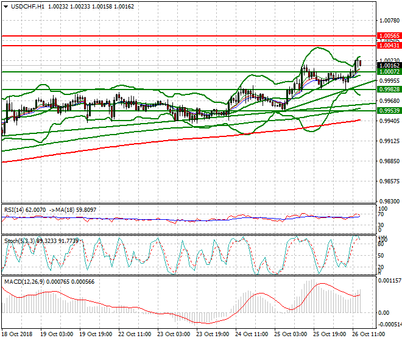Click the green 0.99828 level label

pyautogui.click(x=389, y=90)
